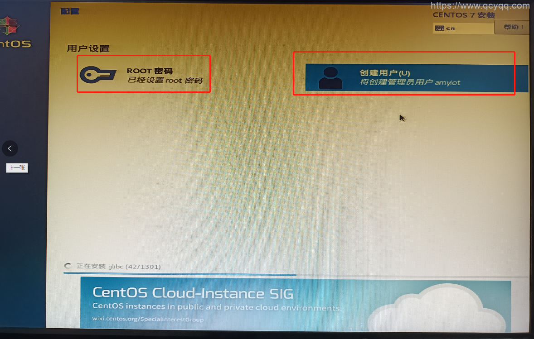The image size is (534, 339).
Task: Click CentOS Cloud-Instance SIG banner heading
Action: tap(193, 293)
